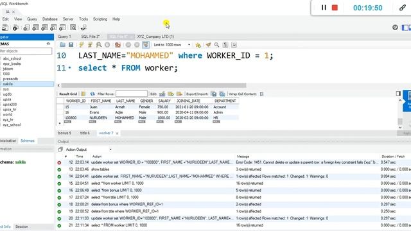The height and width of the screenshot is (231, 411).
Task: Create a new stored procedure toolbar icon
Action: point(53,28)
